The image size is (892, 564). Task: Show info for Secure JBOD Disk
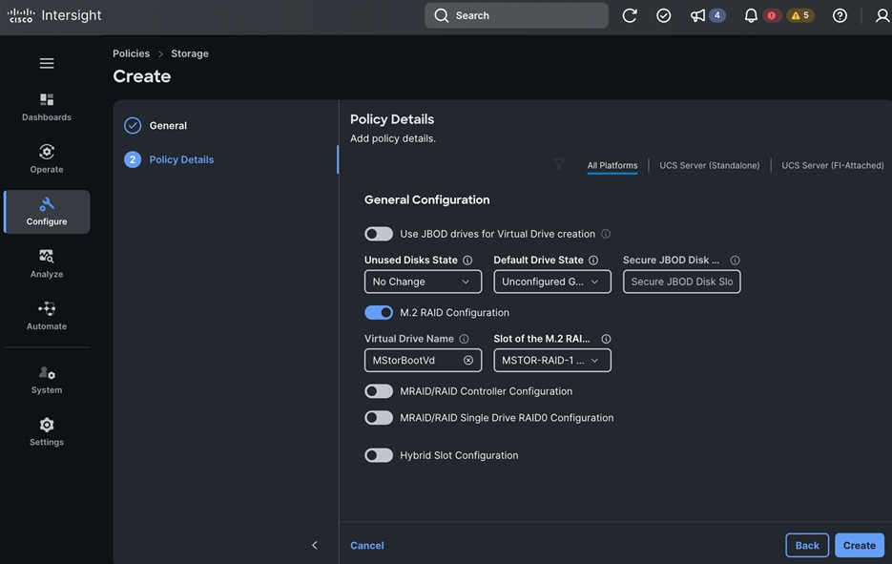click(x=735, y=261)
